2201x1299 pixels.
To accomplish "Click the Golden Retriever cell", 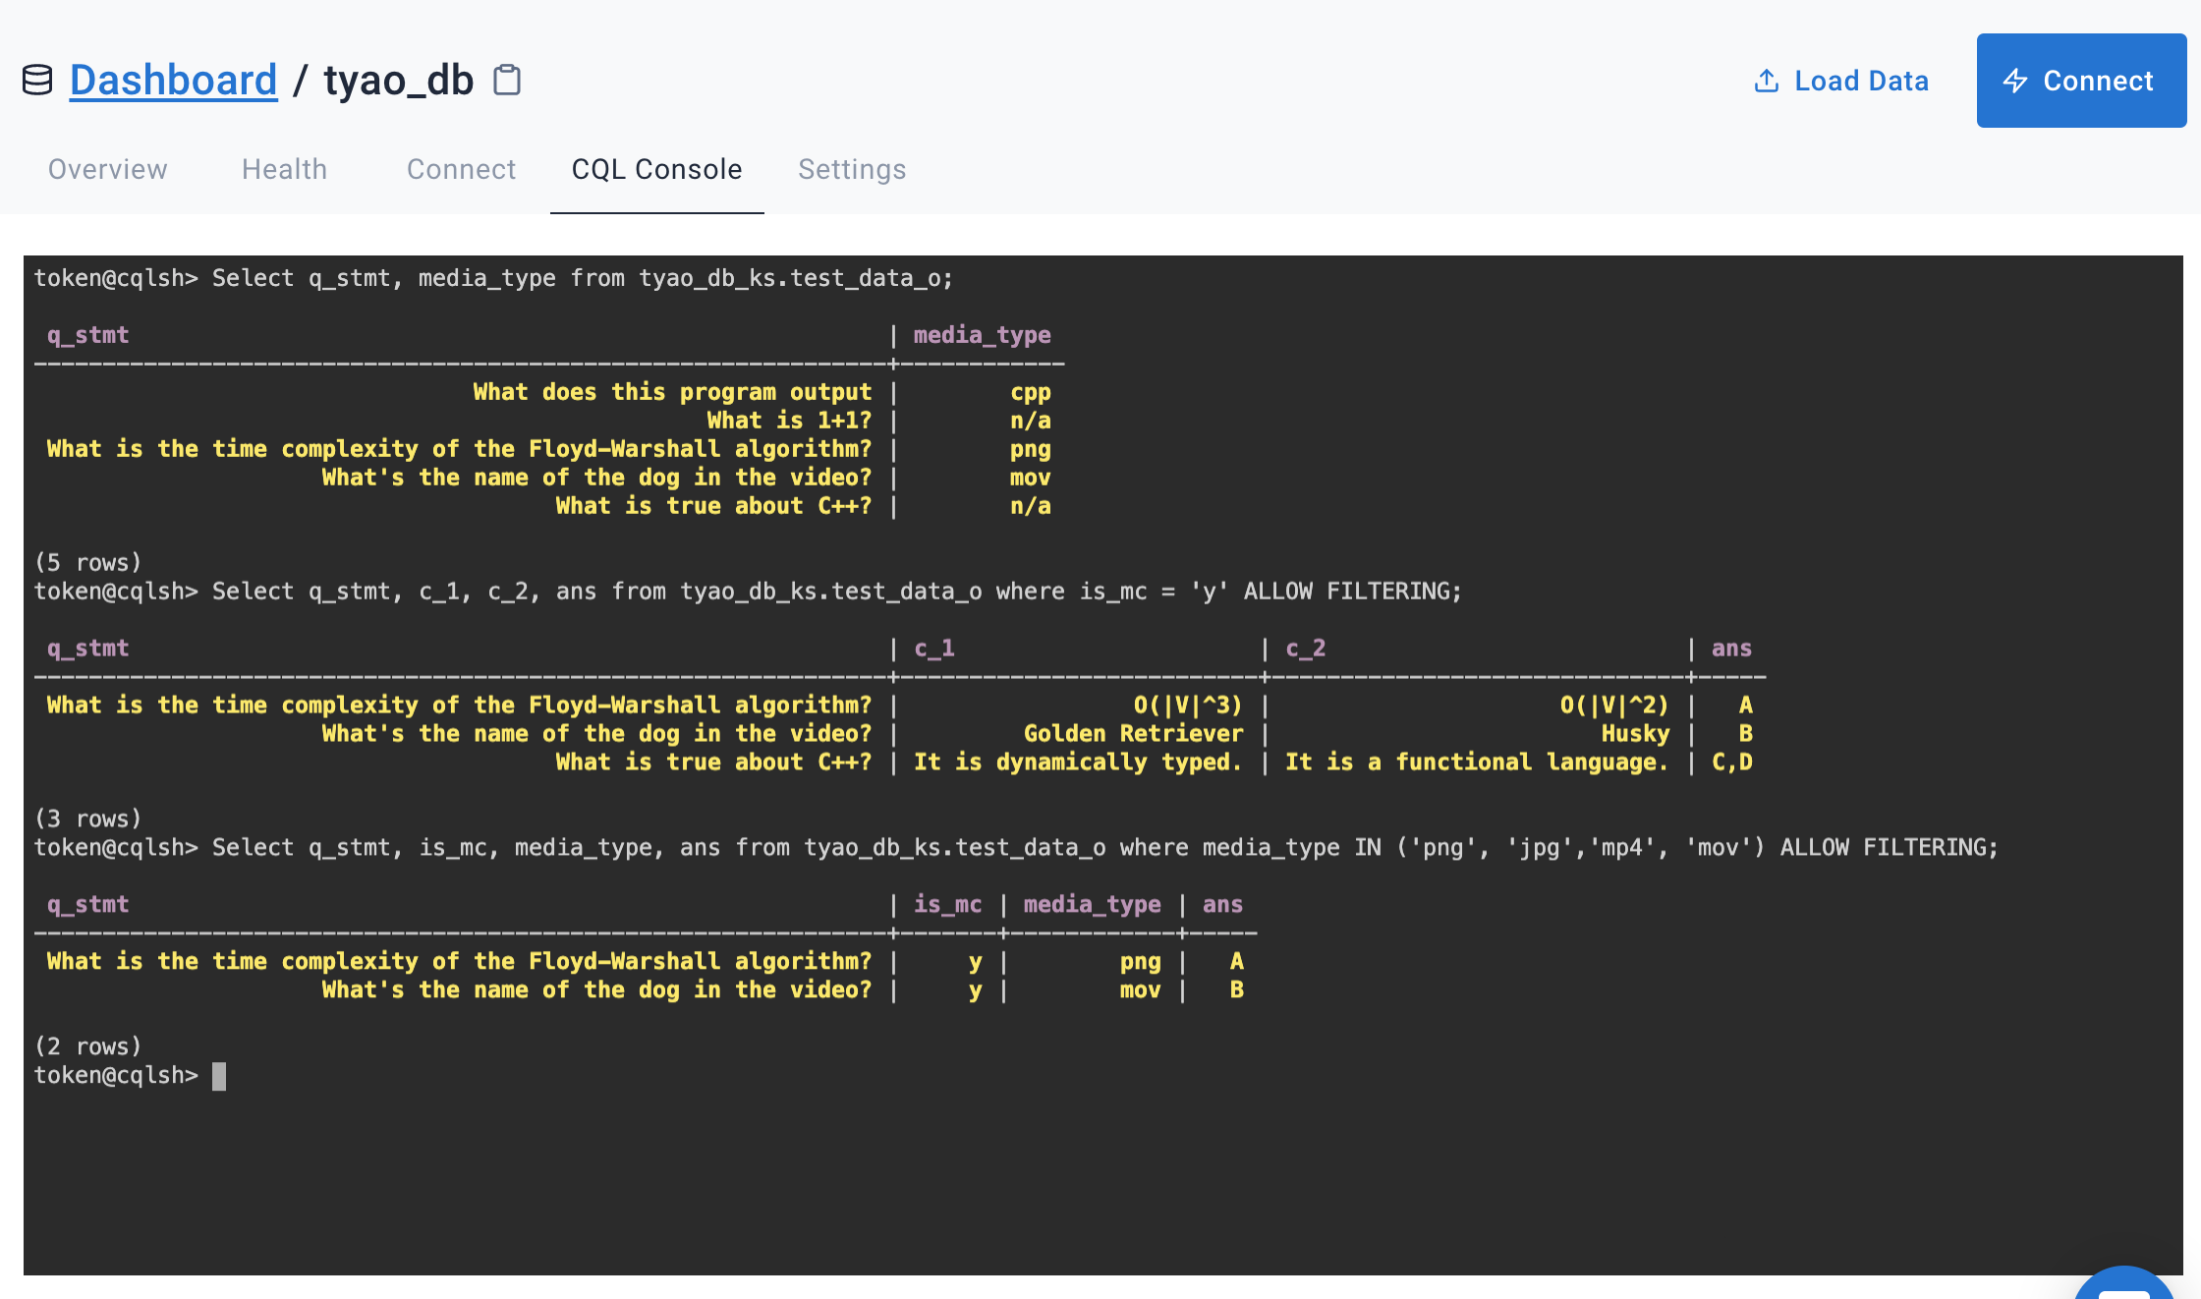I will [1133, 734].
